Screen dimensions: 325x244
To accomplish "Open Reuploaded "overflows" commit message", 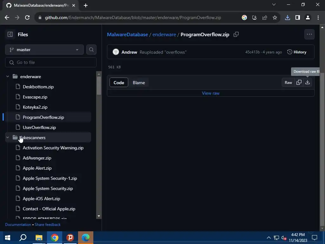I will (163, 52).
